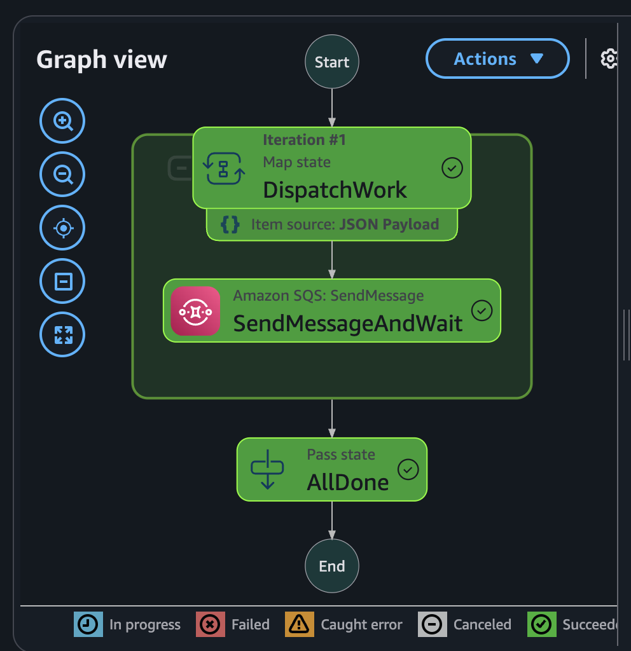
Task: Click the Pass state icon on AllDone
Action: tap(267, 470)
